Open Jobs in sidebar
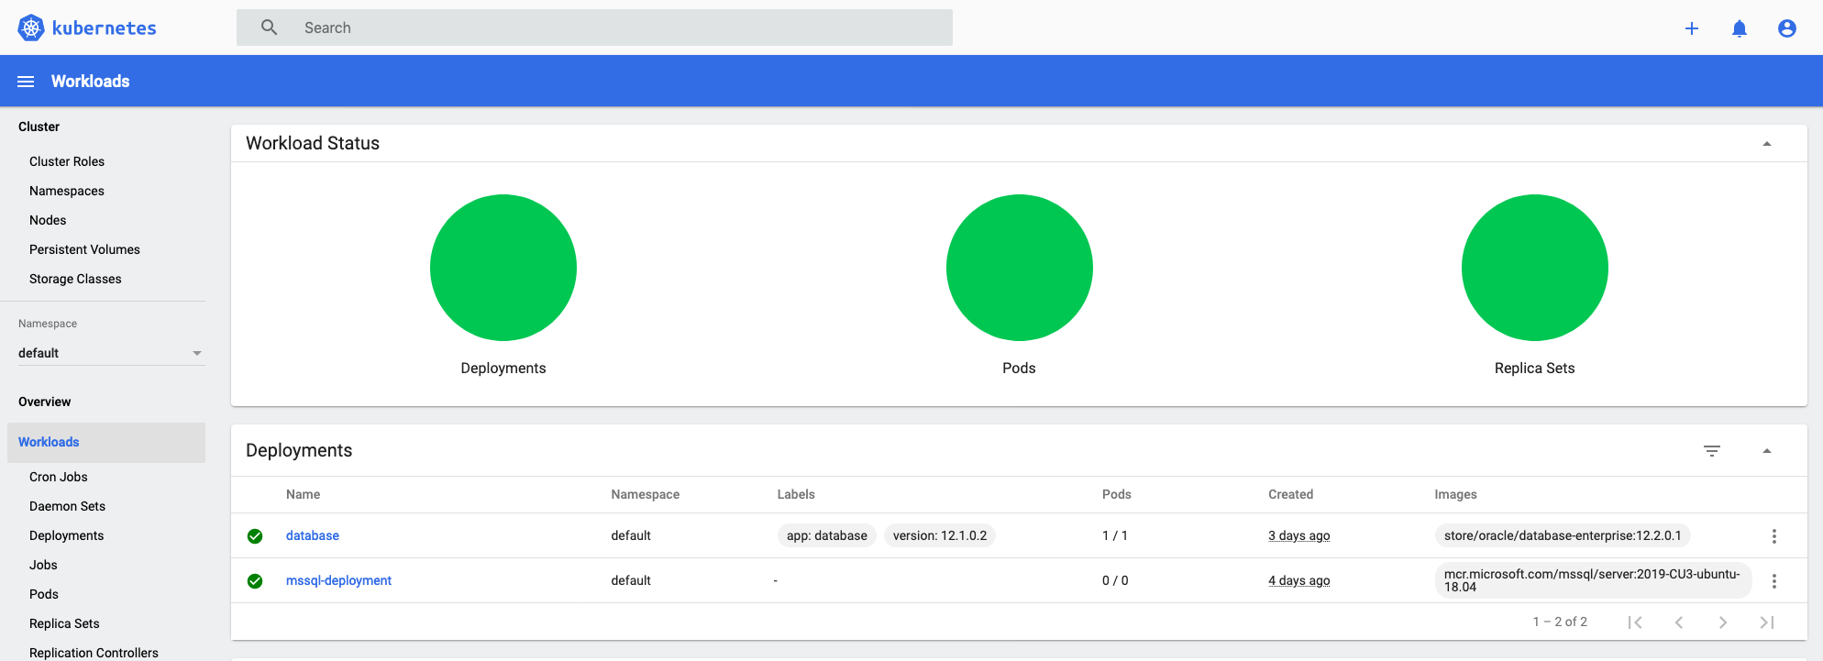The height and width of the screenshot is (661, 1823). 43,565
